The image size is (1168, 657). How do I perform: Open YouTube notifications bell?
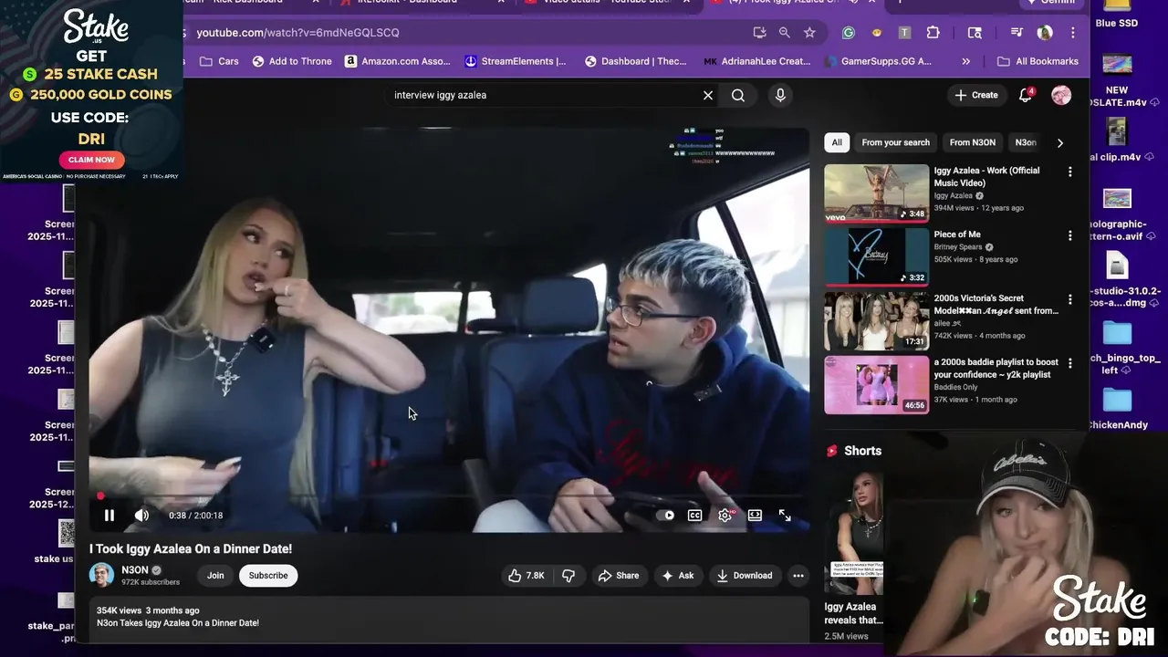point(1026,95)
